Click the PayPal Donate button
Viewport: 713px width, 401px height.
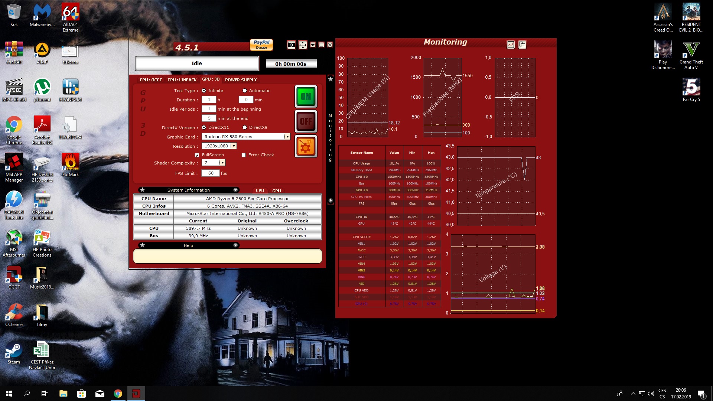(x=261, y=45)
